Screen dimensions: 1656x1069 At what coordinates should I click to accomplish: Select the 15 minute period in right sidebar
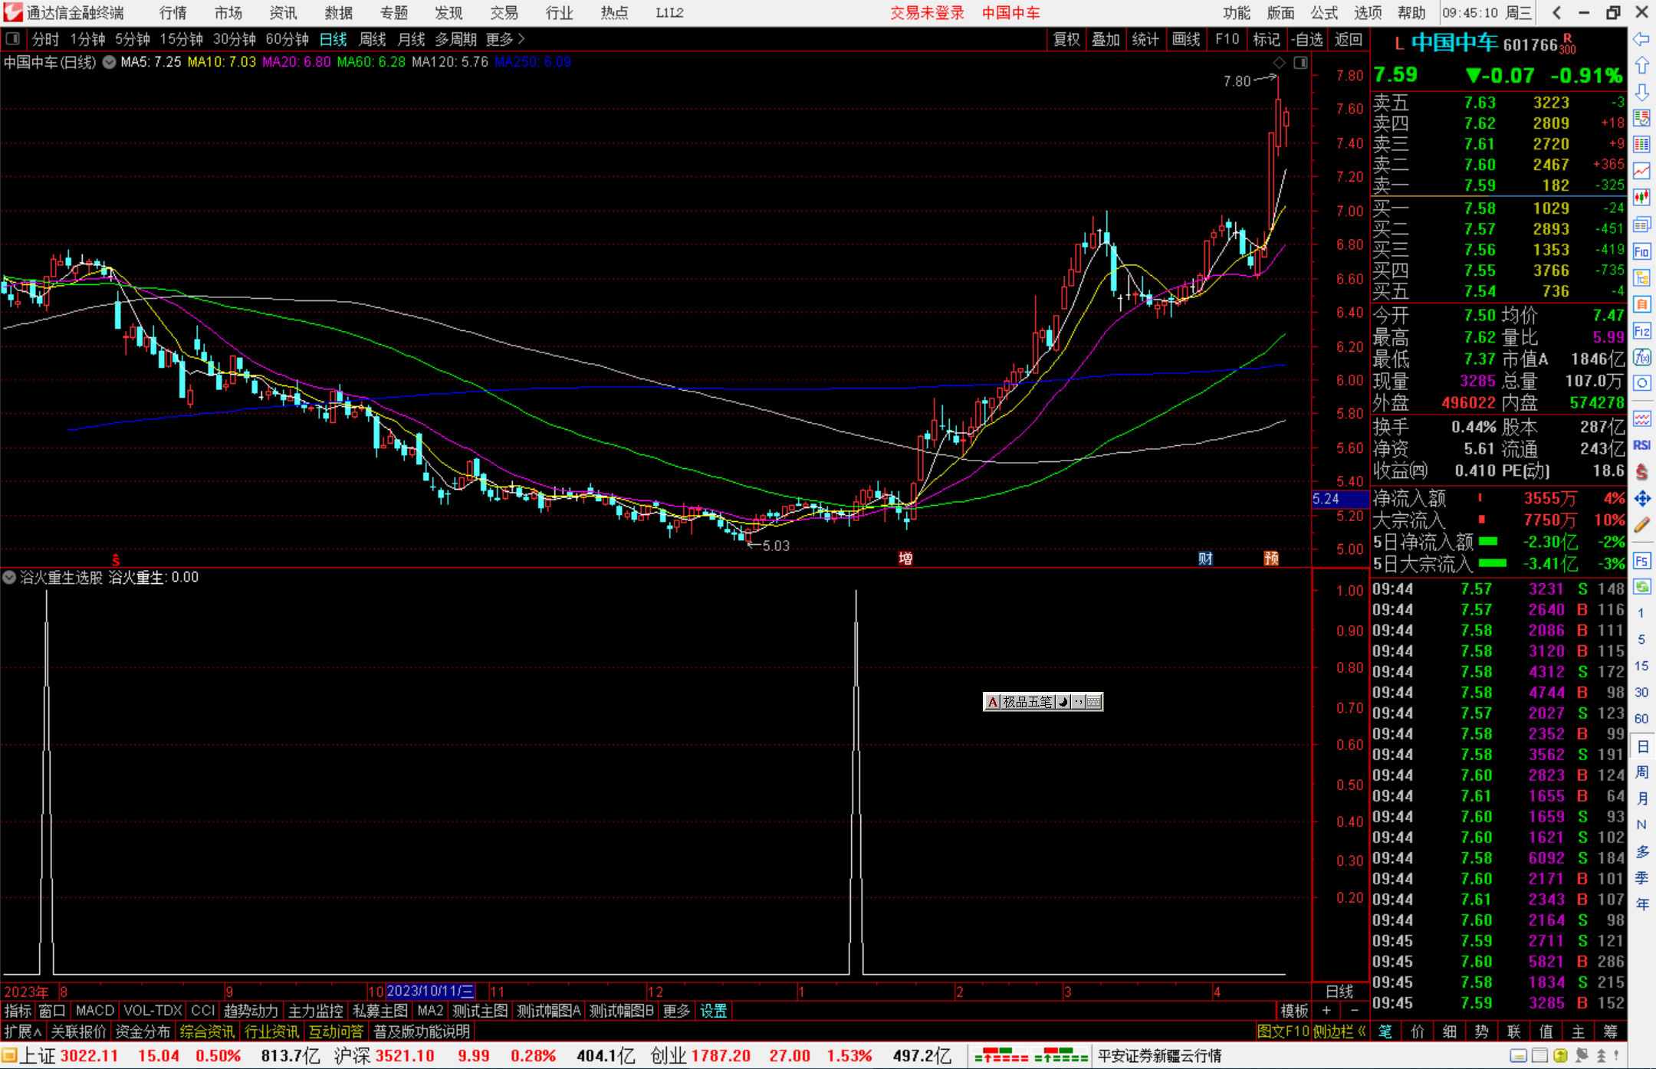1641,666
